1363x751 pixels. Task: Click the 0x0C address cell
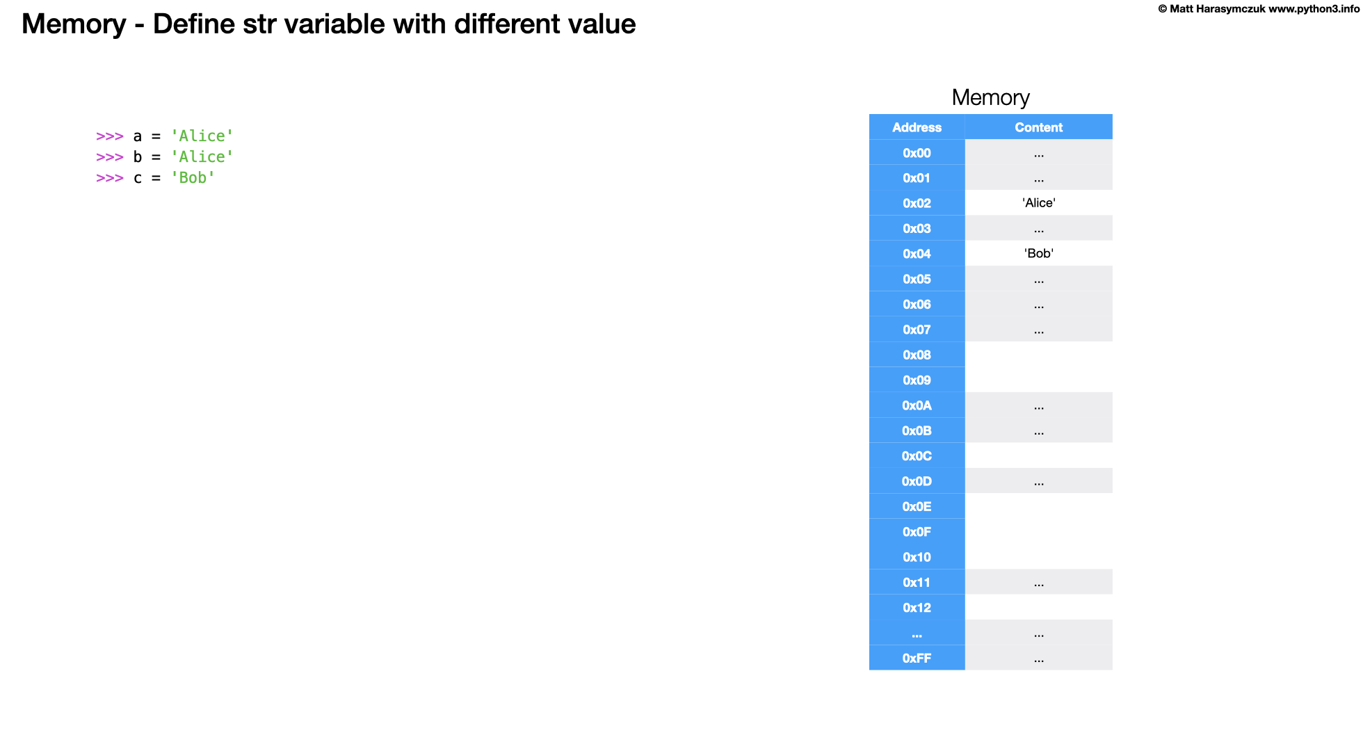pos(917,456)
